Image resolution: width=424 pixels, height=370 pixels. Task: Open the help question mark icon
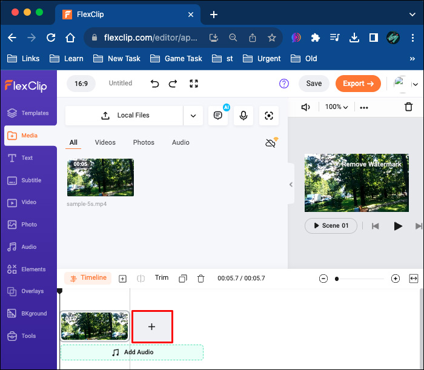coord(284,84)
